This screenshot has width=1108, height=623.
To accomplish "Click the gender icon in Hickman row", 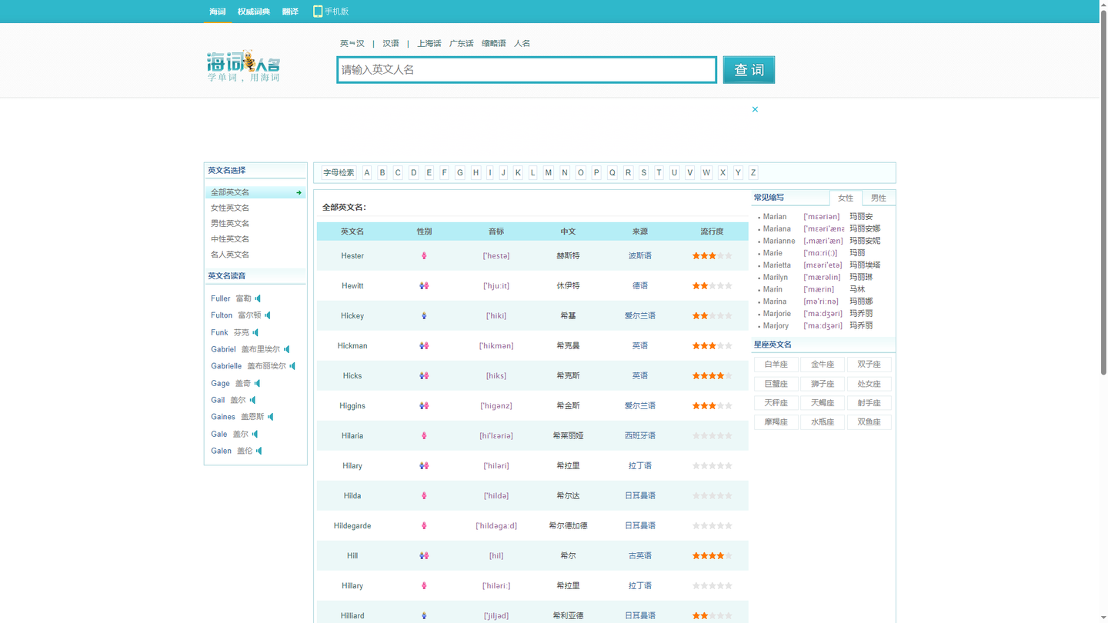I will (424, 345).
